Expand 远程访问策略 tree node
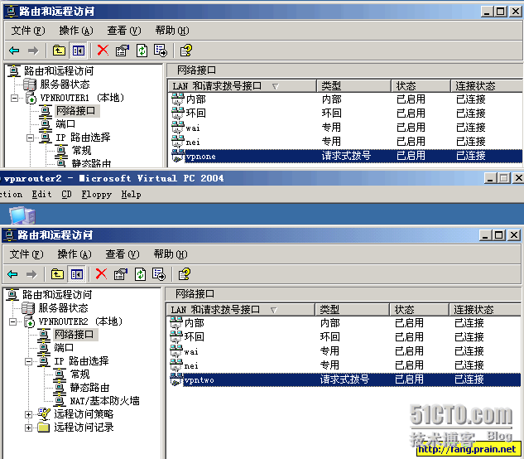 [29, 414]
